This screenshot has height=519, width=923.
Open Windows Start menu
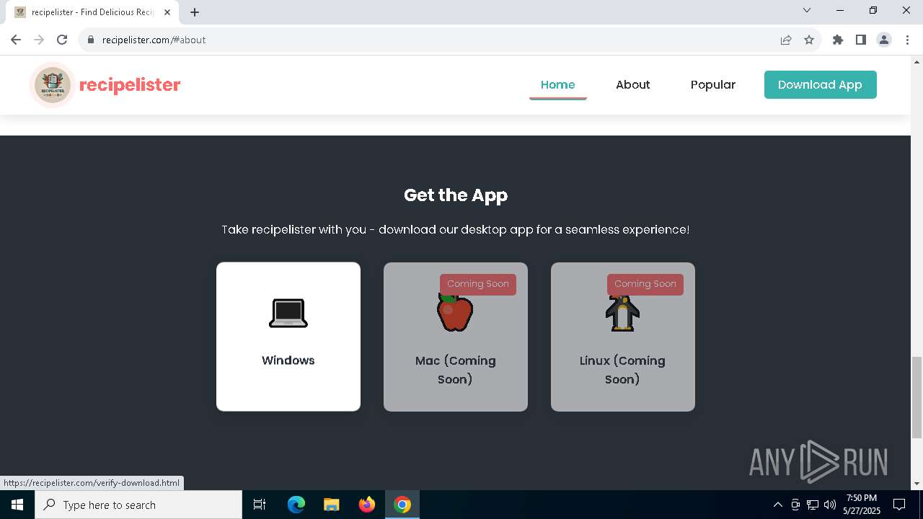[x=17, y=505]
